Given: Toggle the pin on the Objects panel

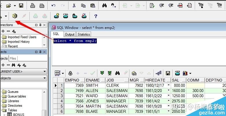Looking at the screenshot, I should (x=40, y=52).
